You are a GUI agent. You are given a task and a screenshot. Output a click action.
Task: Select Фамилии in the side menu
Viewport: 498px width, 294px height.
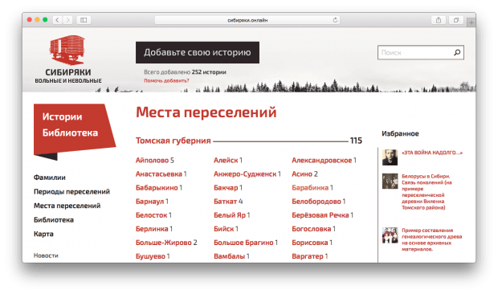[50, 178]
